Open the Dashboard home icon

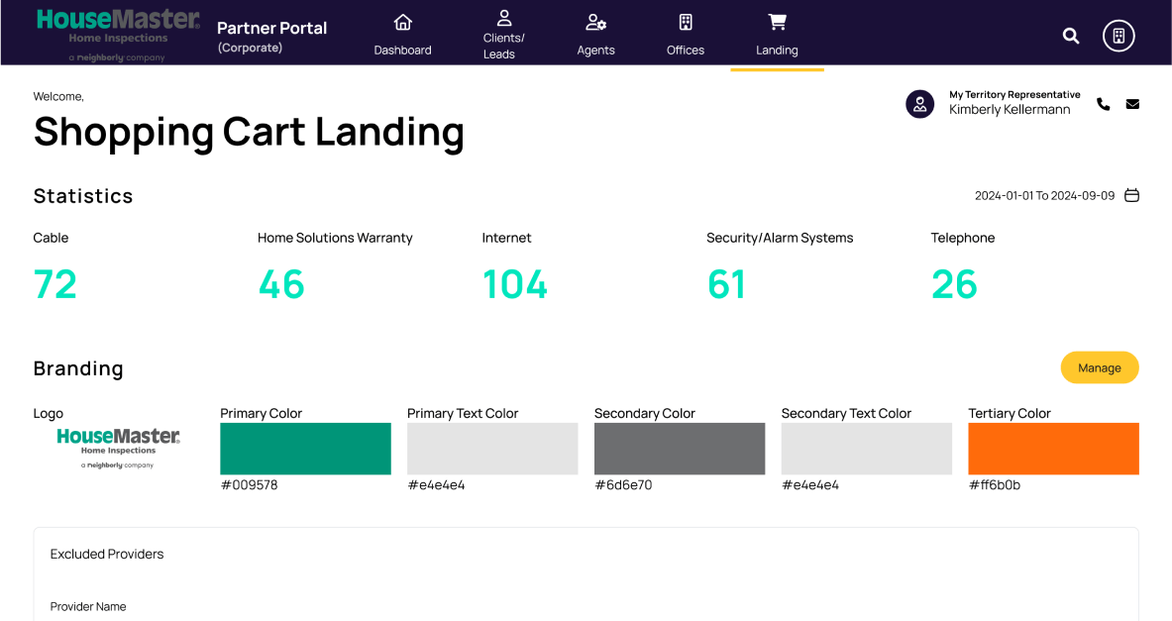point(402,21)
